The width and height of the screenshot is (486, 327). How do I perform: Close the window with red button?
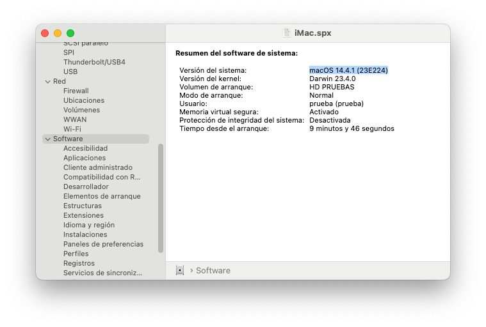[x=45, y=33]
